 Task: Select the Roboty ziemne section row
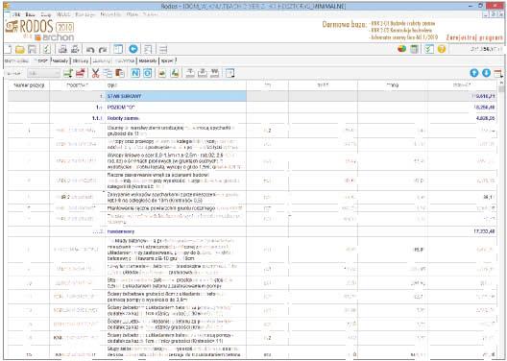[x=253, y=118]
